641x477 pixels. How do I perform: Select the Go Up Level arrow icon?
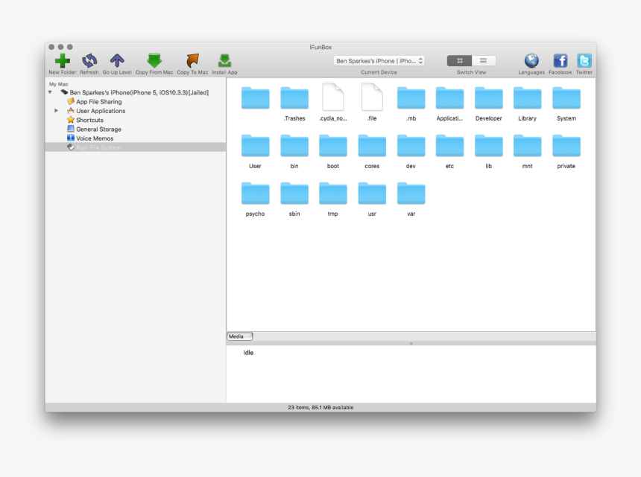pos(116,60)
